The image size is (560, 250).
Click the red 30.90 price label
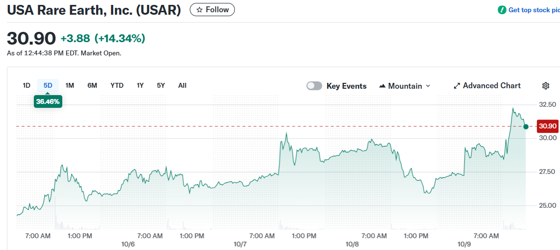(x=547, y=126)
